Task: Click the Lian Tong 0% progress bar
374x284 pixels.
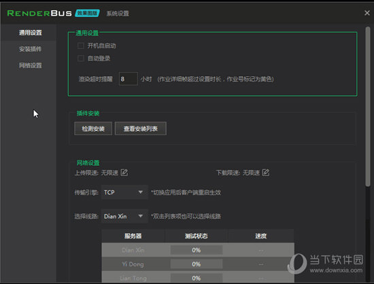Action: click(197, 278)
